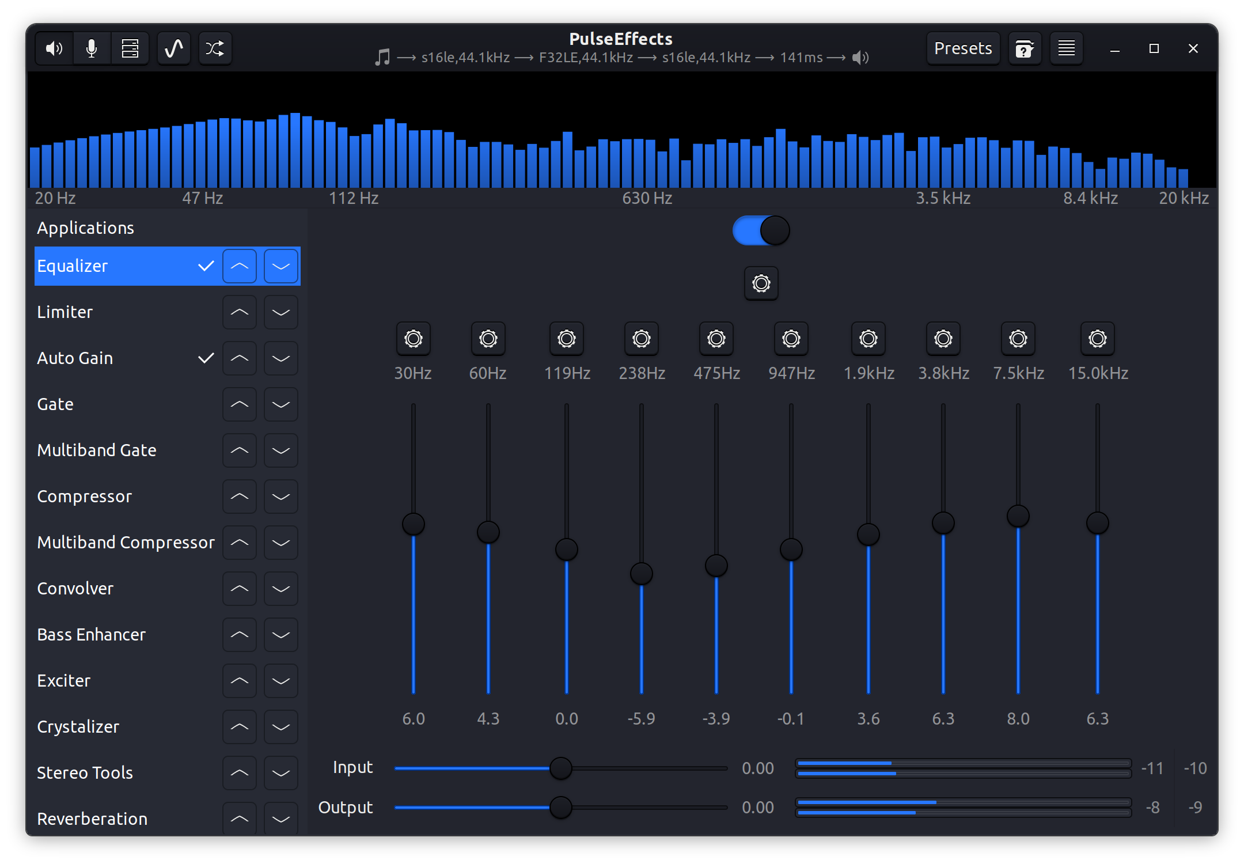Click the Input gain slider knob
This screenshot has width=1244, height=864.
[560, 768]
